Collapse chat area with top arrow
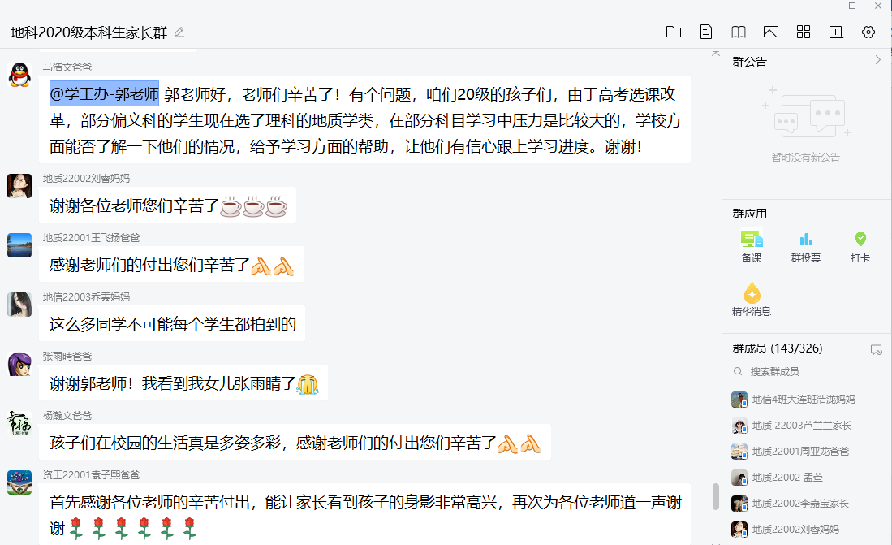This screenshot has width=892, height=545. (716, 53)
